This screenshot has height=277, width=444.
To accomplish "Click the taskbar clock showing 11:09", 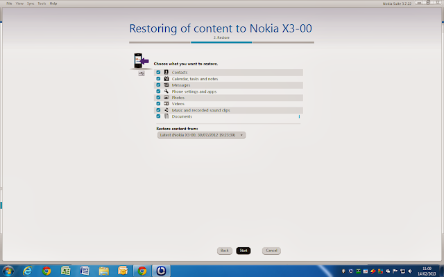I will point(427,271).
